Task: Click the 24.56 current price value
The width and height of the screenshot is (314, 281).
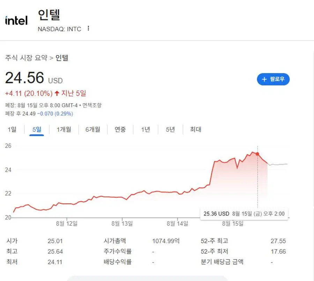Action: pos(24,78)
